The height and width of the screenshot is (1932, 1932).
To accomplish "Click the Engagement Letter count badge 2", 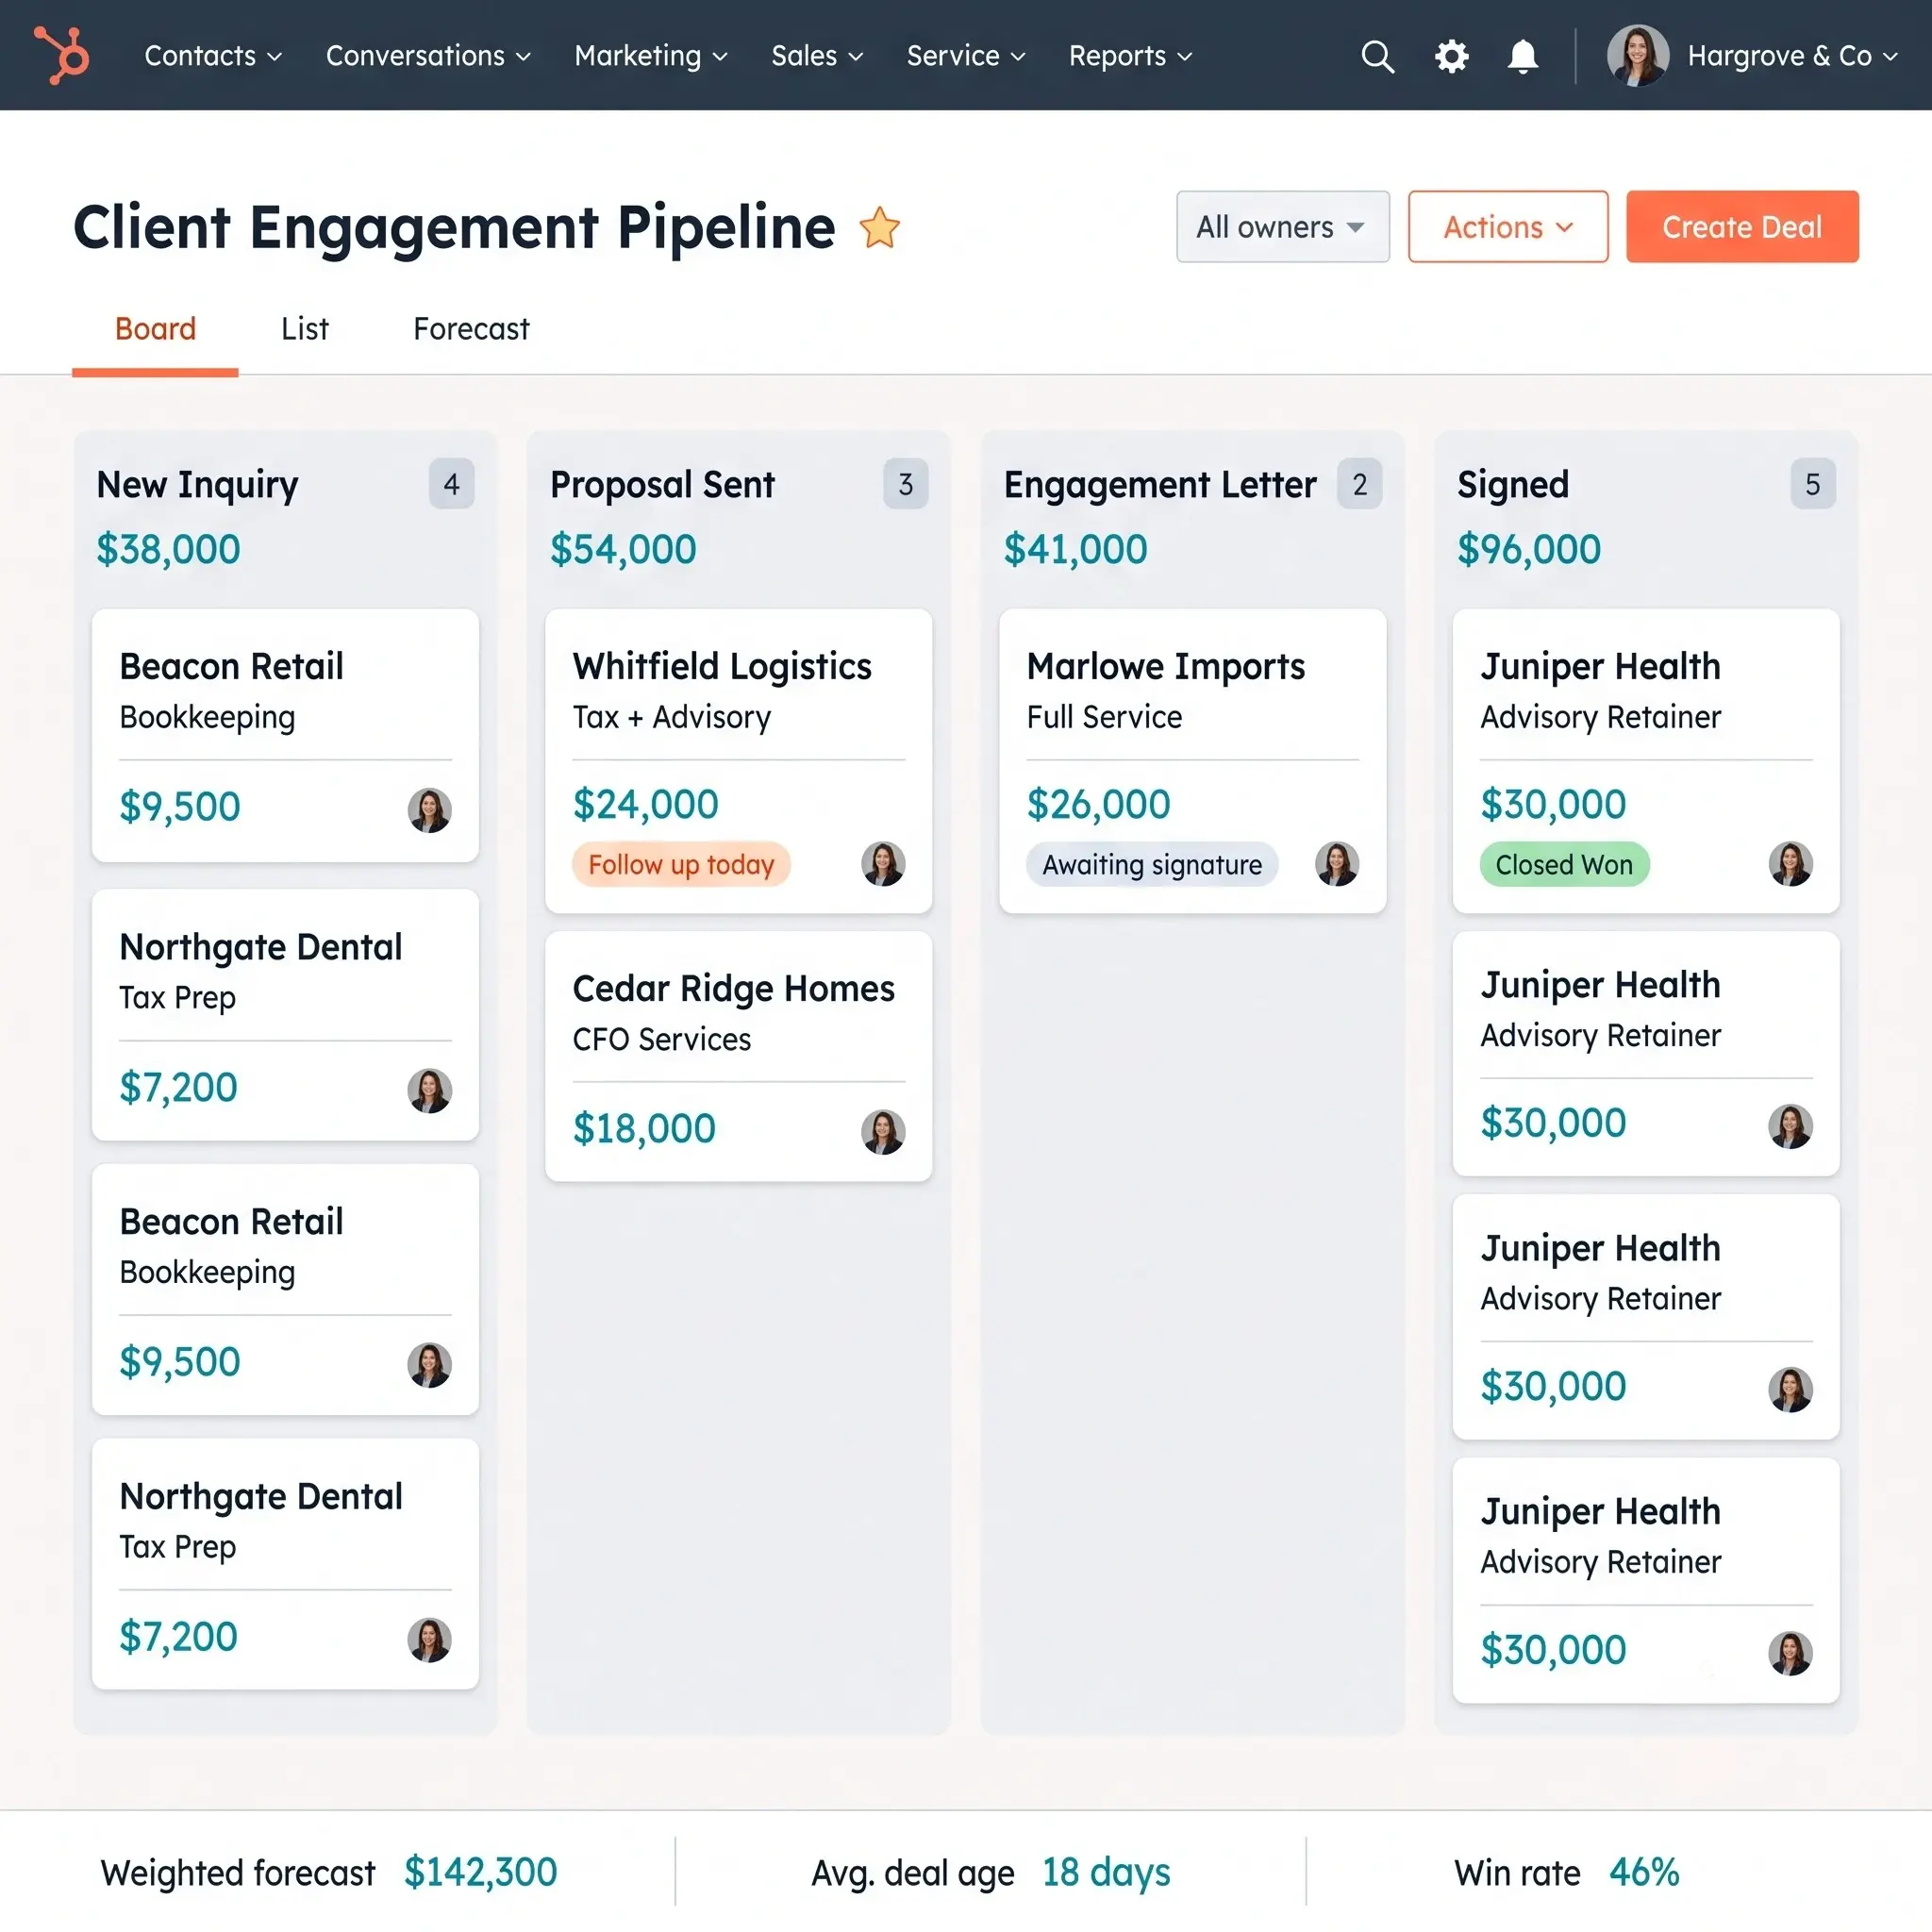I will pos(1359,484).
